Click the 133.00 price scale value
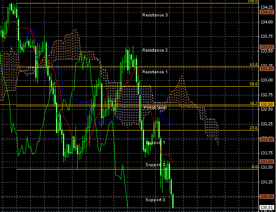Screen dimensions: 276x212 tap(267, 80)
